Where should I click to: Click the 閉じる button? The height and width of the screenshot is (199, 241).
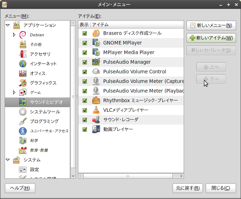coord(221,188)
